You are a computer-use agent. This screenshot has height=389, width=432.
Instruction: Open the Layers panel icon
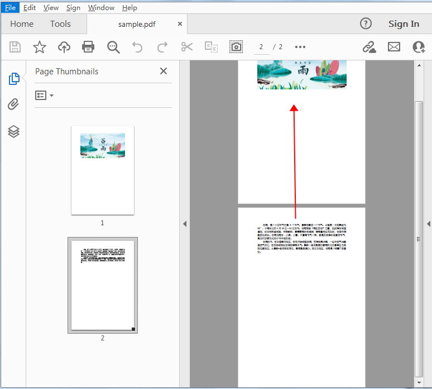(13, 131)
